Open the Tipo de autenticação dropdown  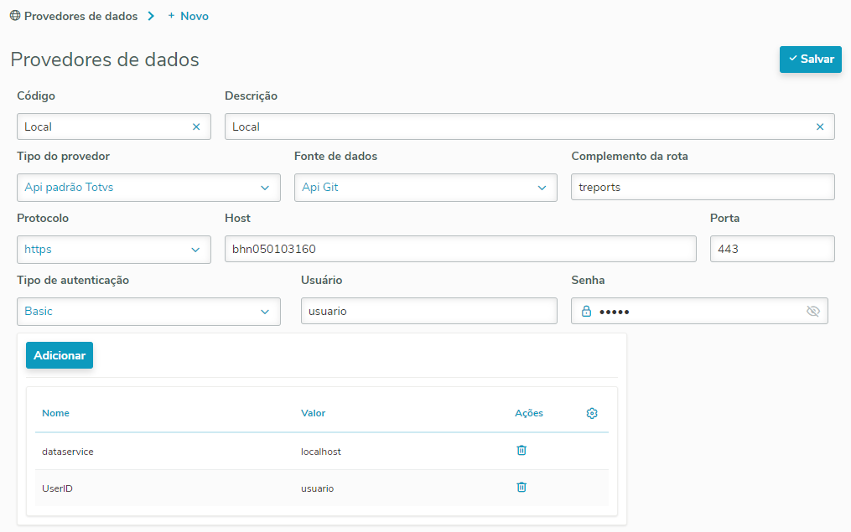(x=265, y=311)
